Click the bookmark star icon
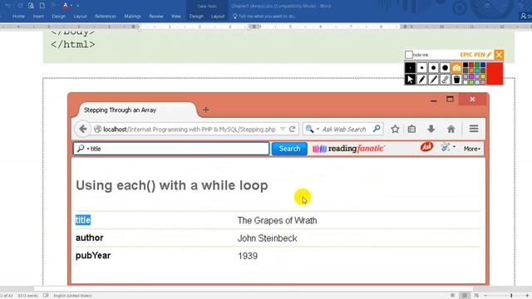532x299 pixels. click(x=395, y=129)
